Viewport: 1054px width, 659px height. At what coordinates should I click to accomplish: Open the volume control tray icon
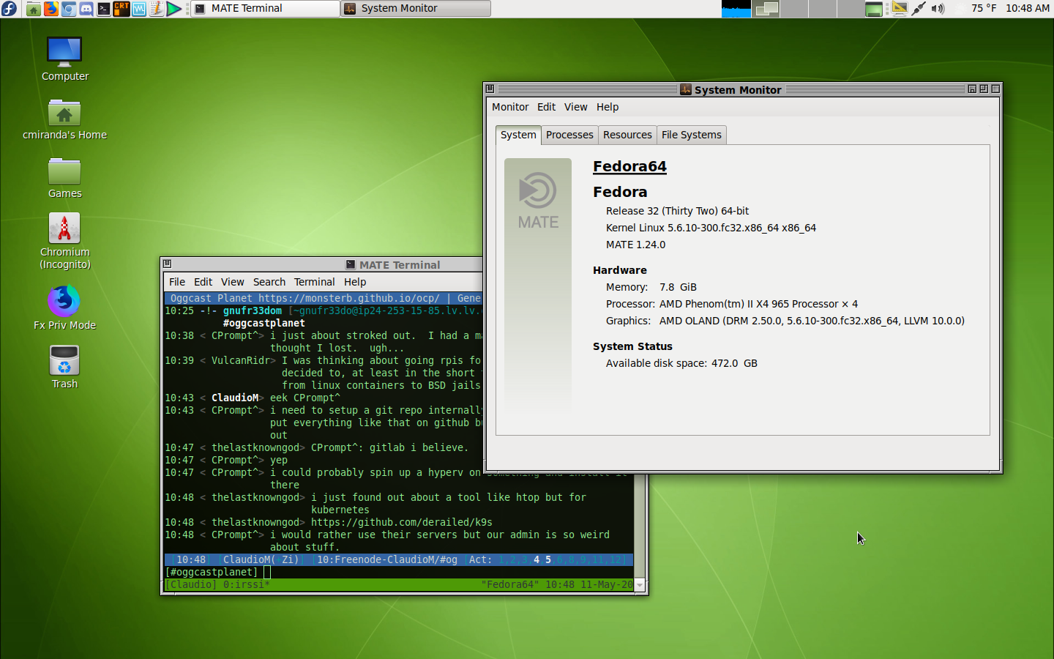tap(938, 9)
